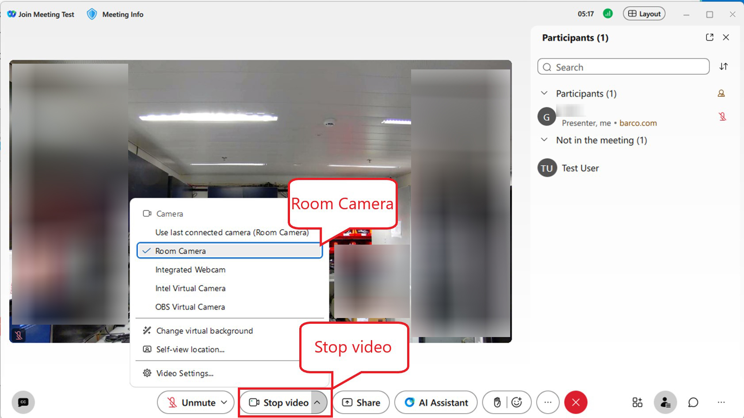Open Video Settings from the menu
Screen dimensions: 744x418
click(185, 373)
